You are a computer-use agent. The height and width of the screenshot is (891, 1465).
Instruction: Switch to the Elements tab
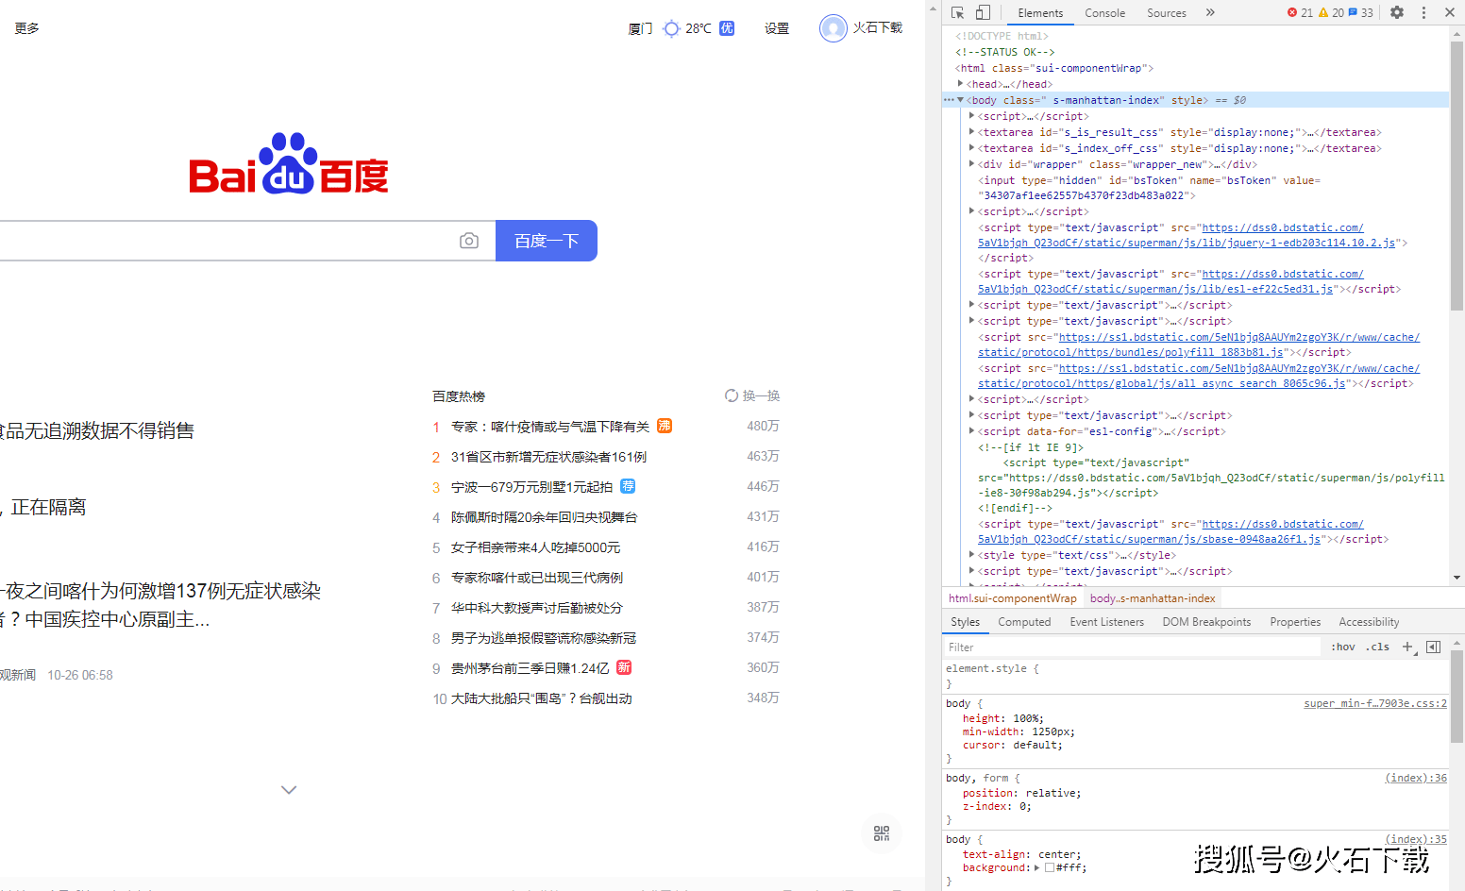(x=1040, y=12)
